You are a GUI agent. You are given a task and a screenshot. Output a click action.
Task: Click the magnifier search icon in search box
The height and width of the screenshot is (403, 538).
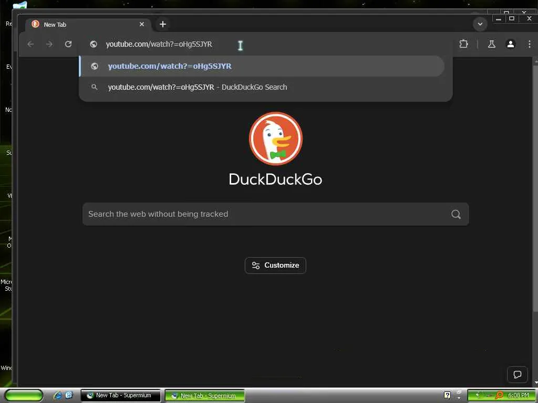tap(456, 214)
